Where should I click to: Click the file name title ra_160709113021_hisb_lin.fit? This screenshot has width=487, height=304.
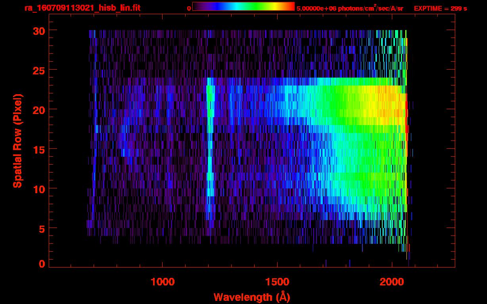(x=82, y=8)
